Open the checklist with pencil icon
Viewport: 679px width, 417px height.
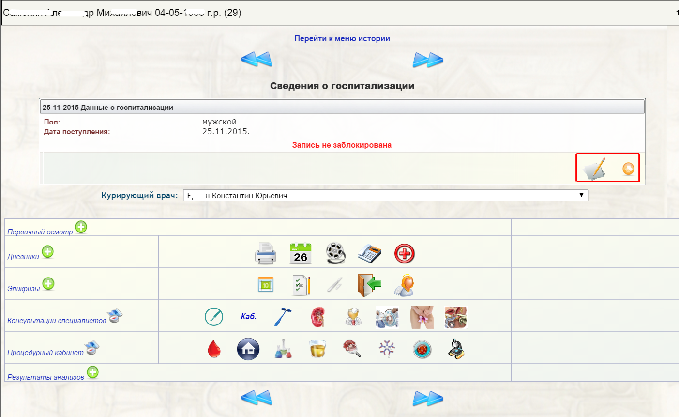(301, 285)
